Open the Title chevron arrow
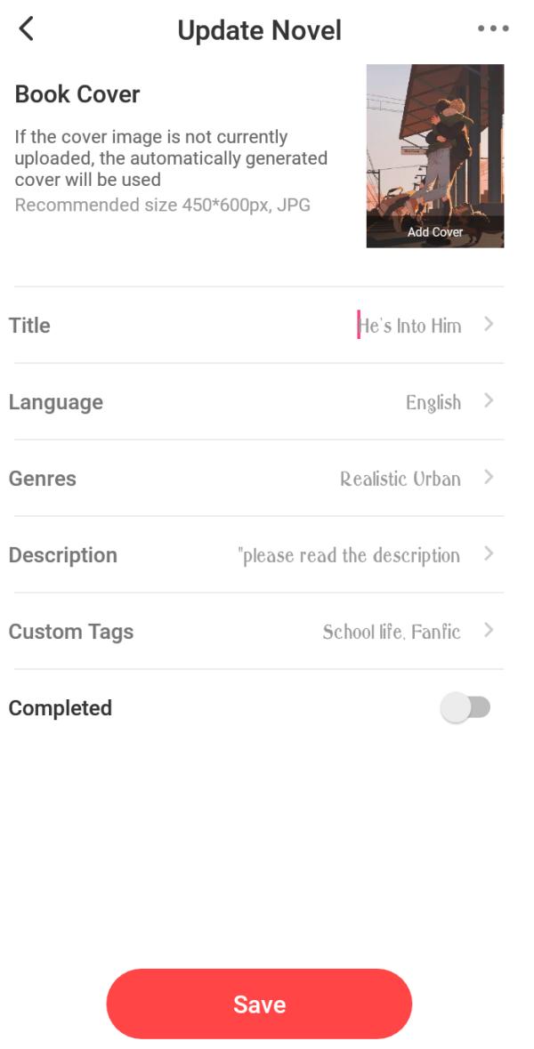The height and width of the screenshot is (1049, 534). tap(489, 325)
